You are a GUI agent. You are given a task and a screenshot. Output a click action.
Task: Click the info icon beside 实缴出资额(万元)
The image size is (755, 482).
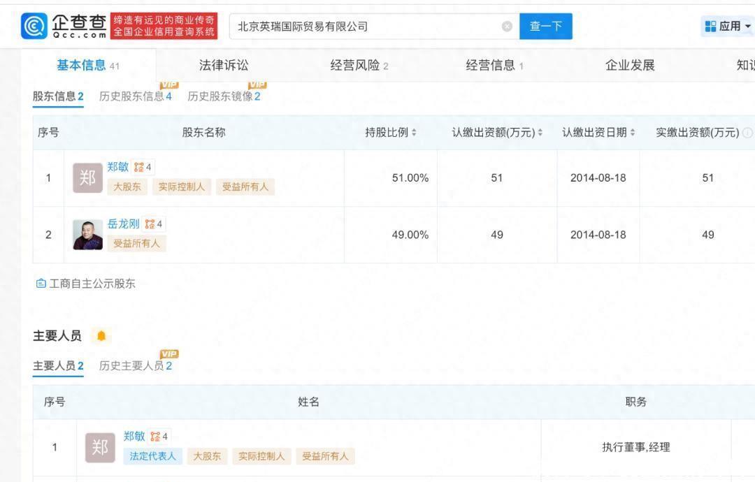[x=747, y=132]
